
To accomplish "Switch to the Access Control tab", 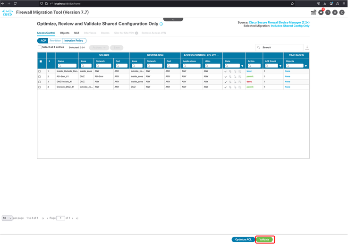I will point(46,33).
